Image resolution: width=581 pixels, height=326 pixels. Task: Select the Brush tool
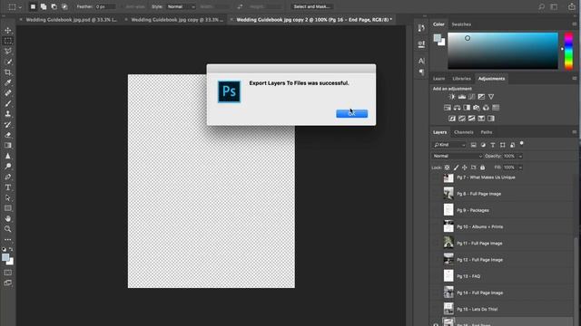click(x=8, y=103)
